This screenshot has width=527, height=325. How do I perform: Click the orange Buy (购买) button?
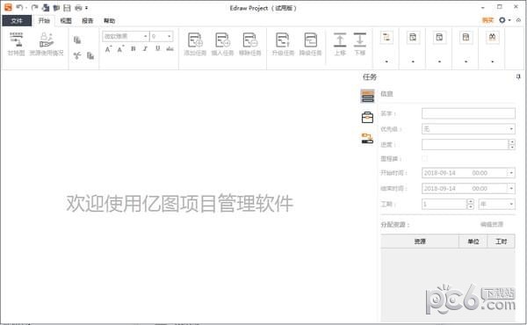pyautogui.click(x=487, y=20)
